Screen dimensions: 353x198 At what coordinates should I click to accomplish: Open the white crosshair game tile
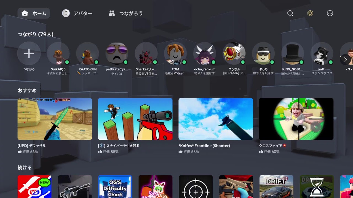coord(196,187)
